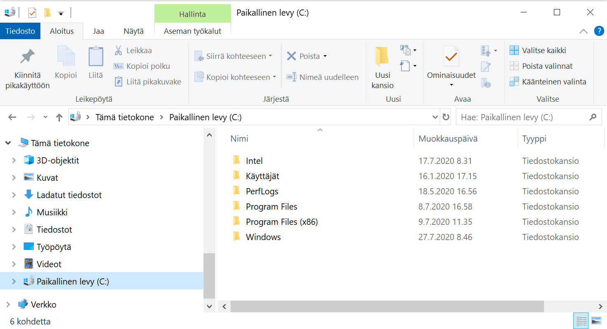Select the Windows folder
This screenshot has width=607, height=329.
pyautogui.click(x=263, y=237)
